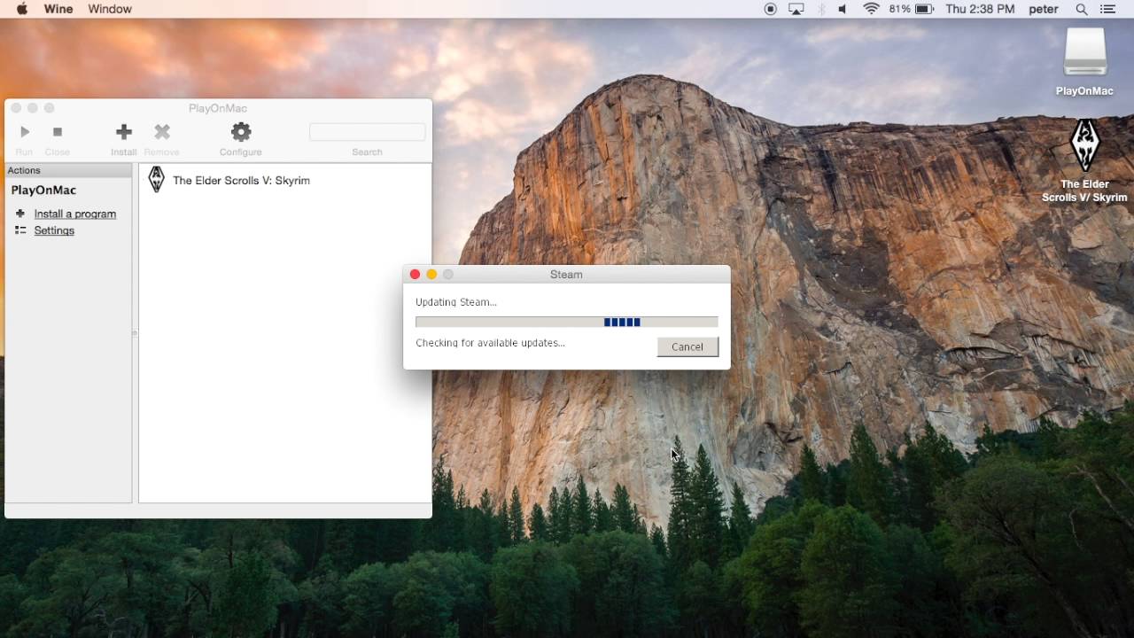The image size is (1134, 638).
Task: Click the Install a program link
Action: click(75, 214)
